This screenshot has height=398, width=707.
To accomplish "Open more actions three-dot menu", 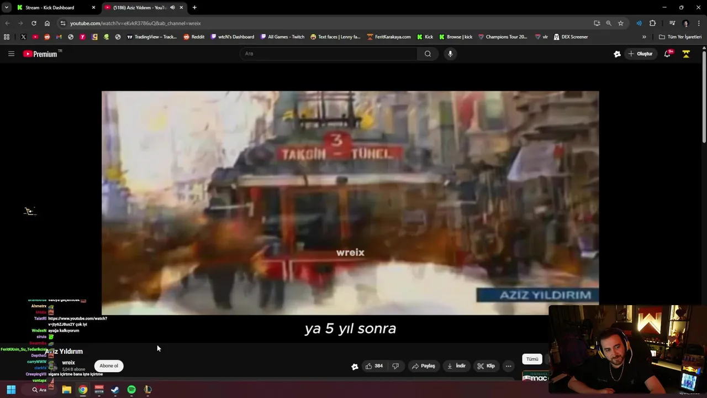I will (x=509, y=366).
